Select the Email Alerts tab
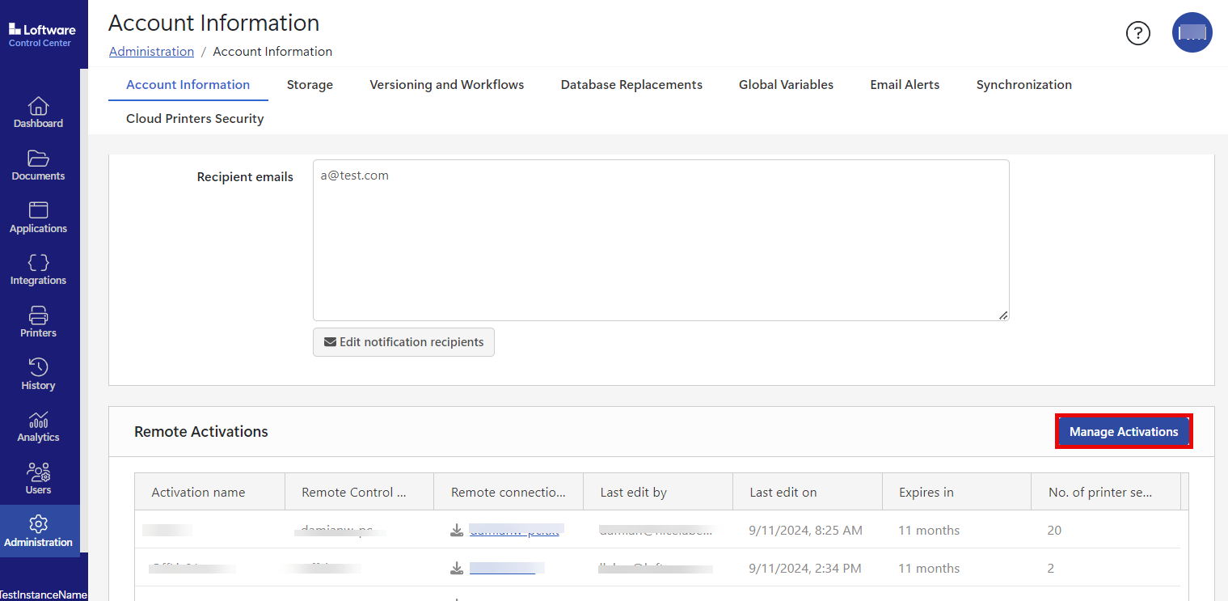Screen dimensions: 1228x601 pos(905,85)
